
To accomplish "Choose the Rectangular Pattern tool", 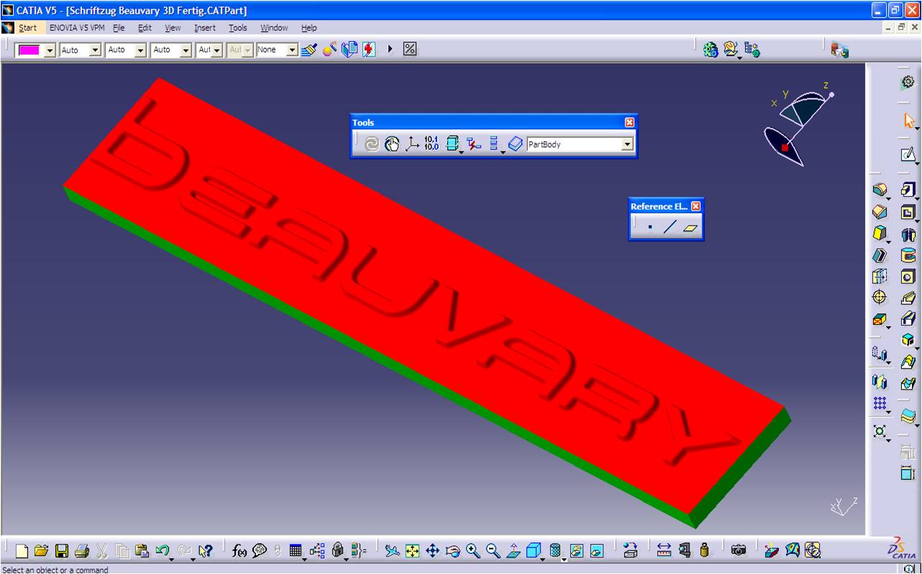I will (x=880, y=403).
